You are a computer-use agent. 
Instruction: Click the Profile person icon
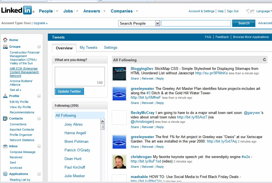point(5,96)
